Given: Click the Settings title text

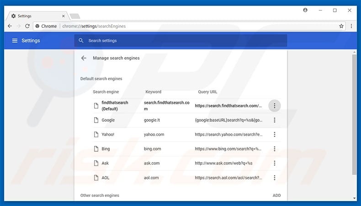Looking at the screenshot, I should click(31, 41).
